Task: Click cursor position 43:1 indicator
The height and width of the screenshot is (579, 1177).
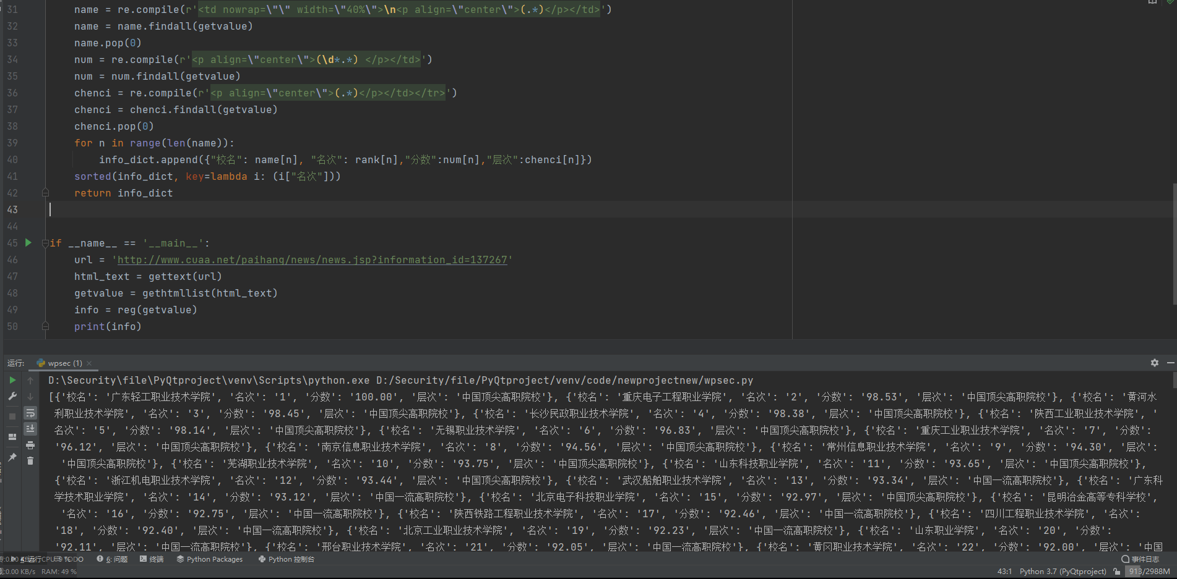Action: coord(1004,572)
